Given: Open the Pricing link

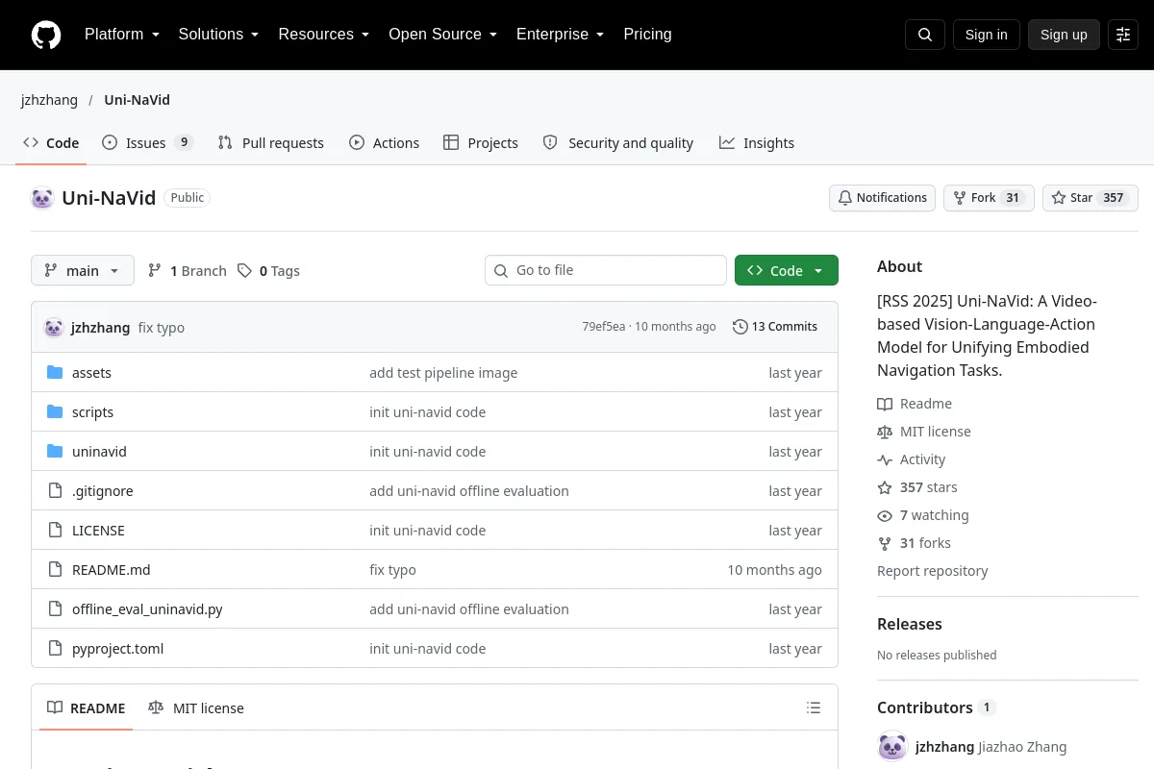Looking at the screenshot, I should coord(647,35).
